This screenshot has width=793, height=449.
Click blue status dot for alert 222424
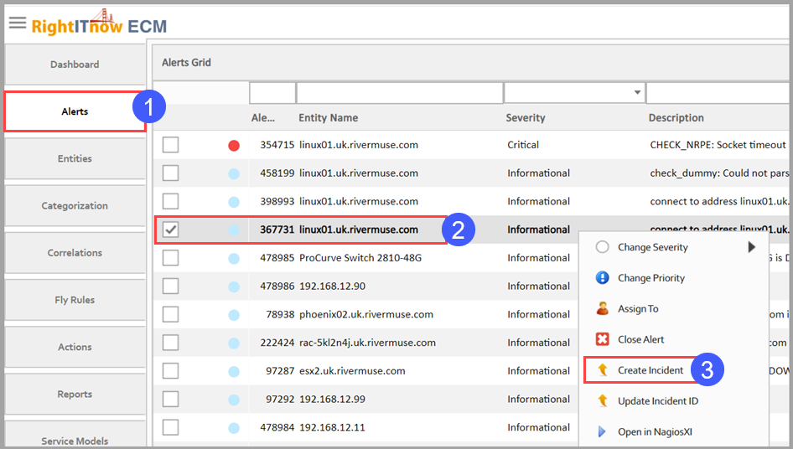click(234, 343)
